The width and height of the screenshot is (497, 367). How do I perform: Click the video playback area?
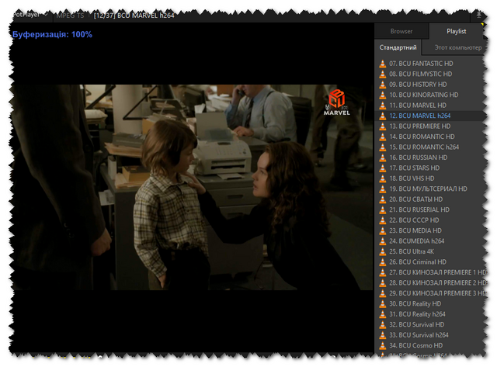[x=192, y=187]
